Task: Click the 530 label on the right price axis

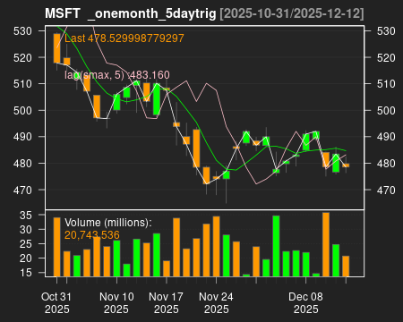Action: tap(386, 31)
